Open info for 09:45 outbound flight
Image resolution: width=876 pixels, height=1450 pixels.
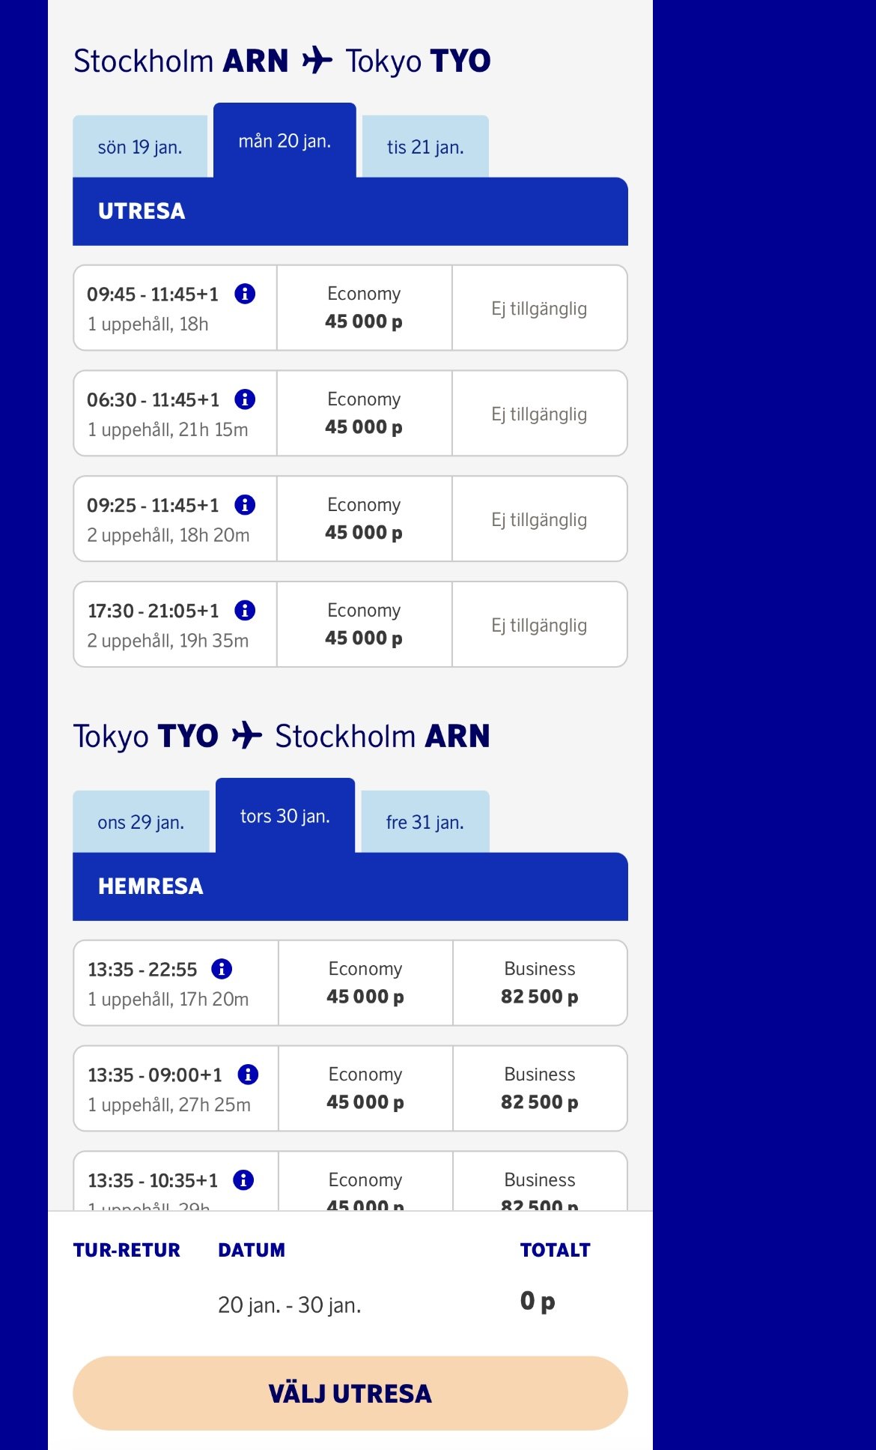[x=245, y=294]
